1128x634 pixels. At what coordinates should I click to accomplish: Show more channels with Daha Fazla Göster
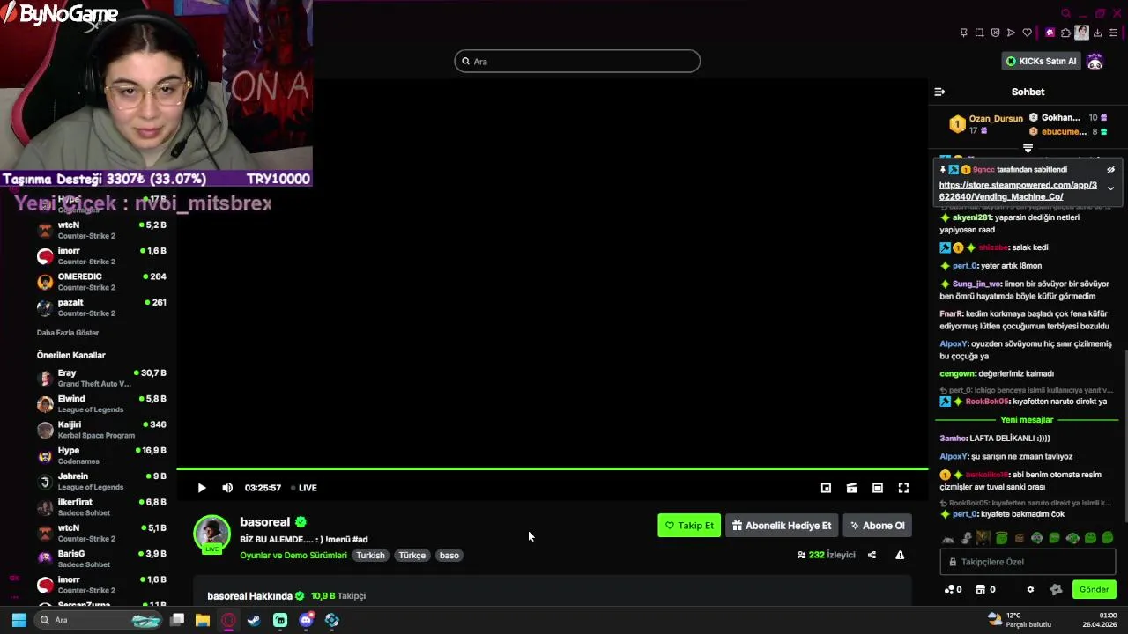[68, 333]
